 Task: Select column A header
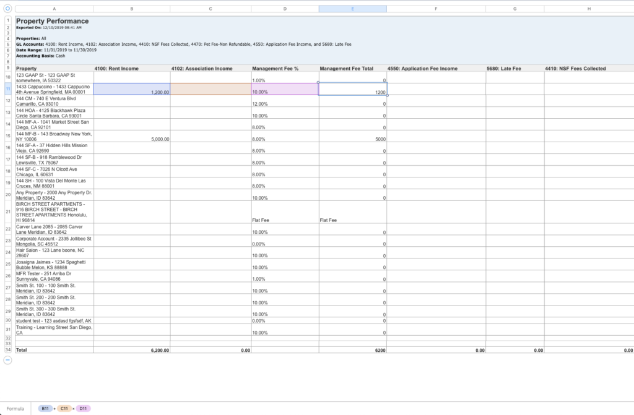click(54, 9)
